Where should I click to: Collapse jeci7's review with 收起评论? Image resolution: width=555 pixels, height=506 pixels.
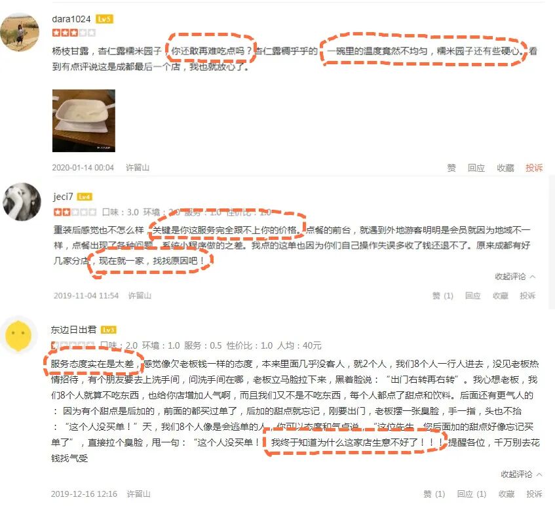(x=515, y=277)
